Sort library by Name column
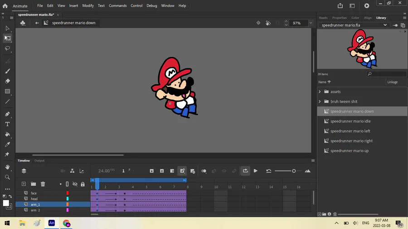The height and width of the screenshot is (229, 408). pyautogui.click(x=325, y=82)
